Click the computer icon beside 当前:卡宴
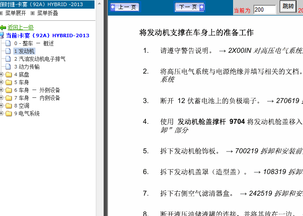This screenshot has width=303, height=216. click(2, 35)
